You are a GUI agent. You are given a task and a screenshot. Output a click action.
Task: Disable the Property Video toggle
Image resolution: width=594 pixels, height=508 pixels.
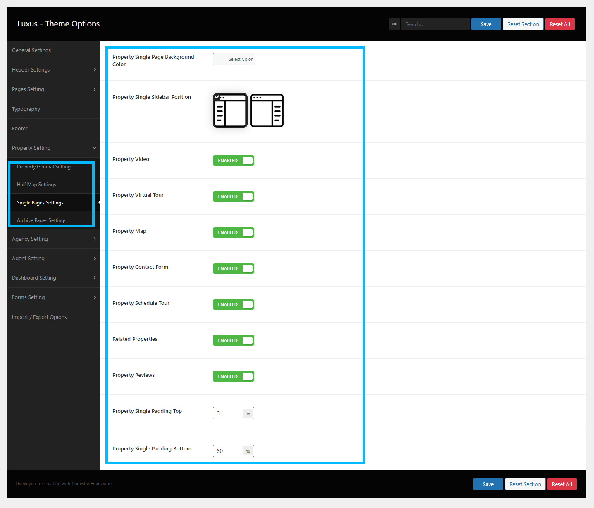pyautogui.click(x=234, y=161)
